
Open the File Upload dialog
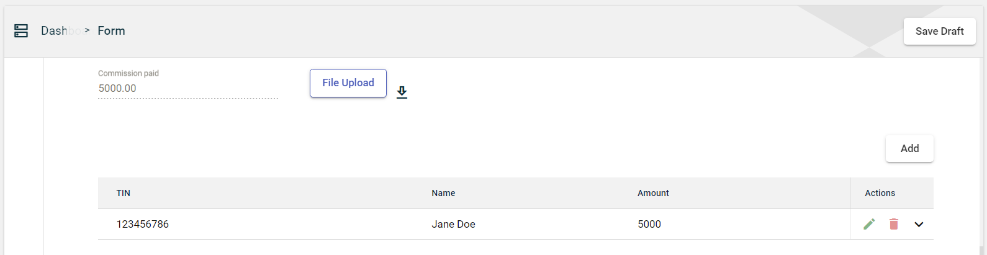[348, 83]
